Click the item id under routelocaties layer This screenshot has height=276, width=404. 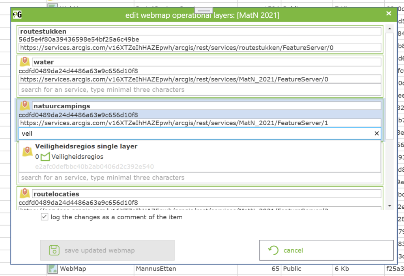coord(79,203)
